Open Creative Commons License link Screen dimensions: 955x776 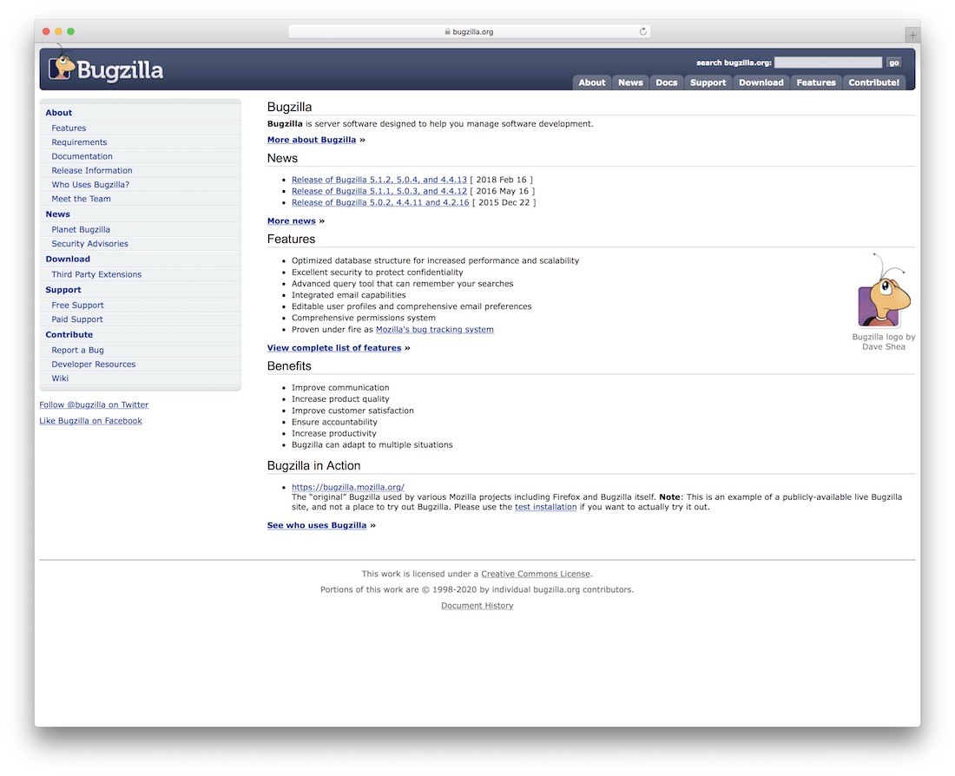pos(536,574)
